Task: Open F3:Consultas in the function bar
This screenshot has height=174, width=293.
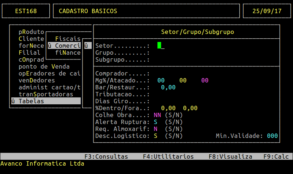Action: click(x=106, y=156)
